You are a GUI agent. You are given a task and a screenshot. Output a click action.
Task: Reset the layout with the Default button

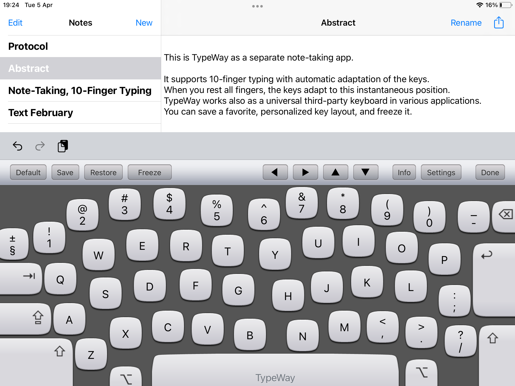click(x=28, y=172)
